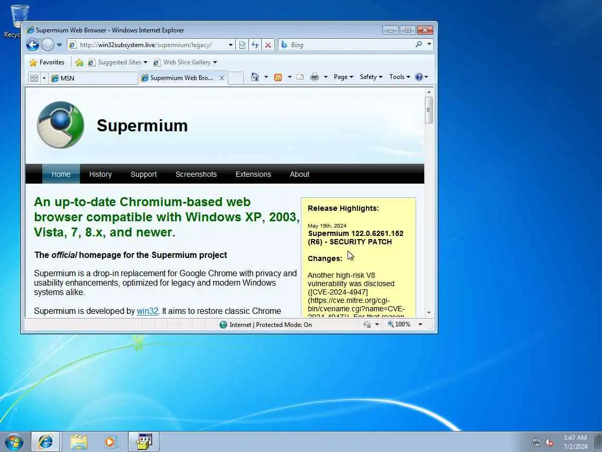Click the RSS Feeds icon
Image resolution: width=602 pixels, height=452 pixels.
pos(278,77)
